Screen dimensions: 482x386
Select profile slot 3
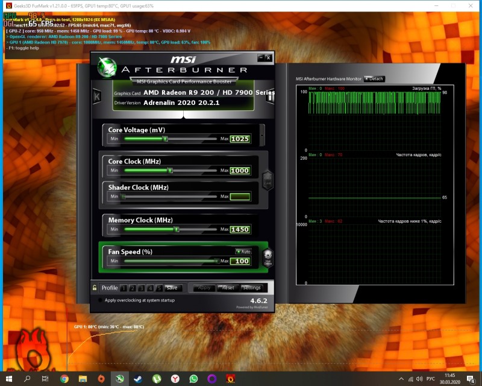pos(142,288)
